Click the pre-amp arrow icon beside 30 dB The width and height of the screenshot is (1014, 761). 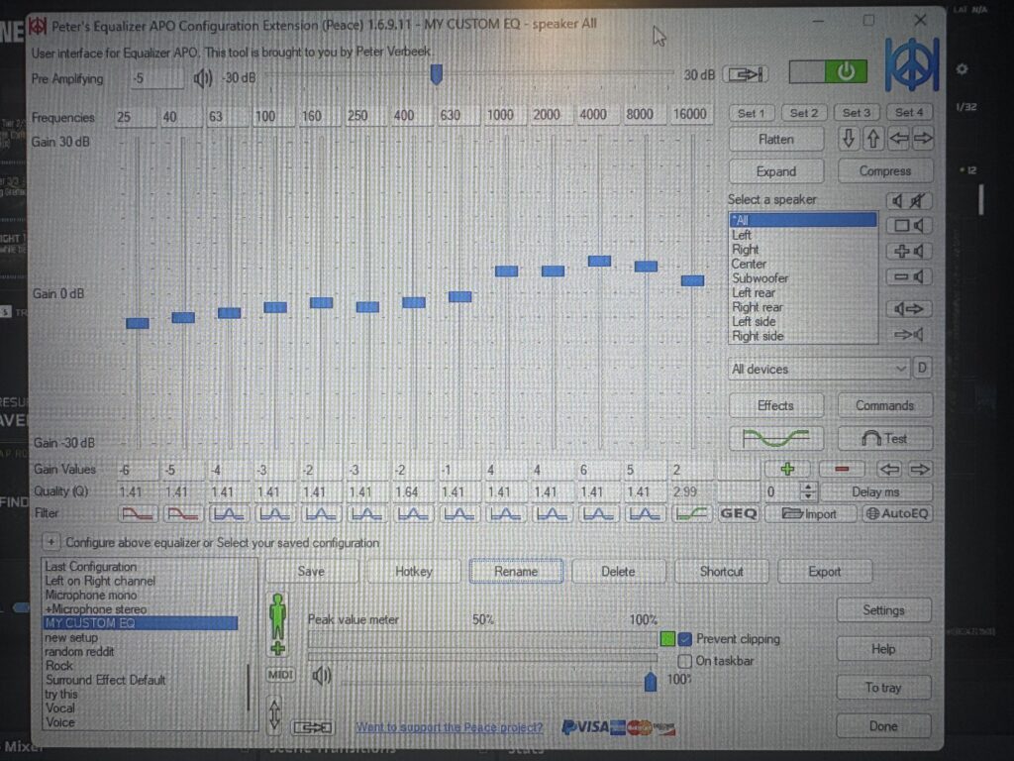pyautogui.click(x=746, y=74)
